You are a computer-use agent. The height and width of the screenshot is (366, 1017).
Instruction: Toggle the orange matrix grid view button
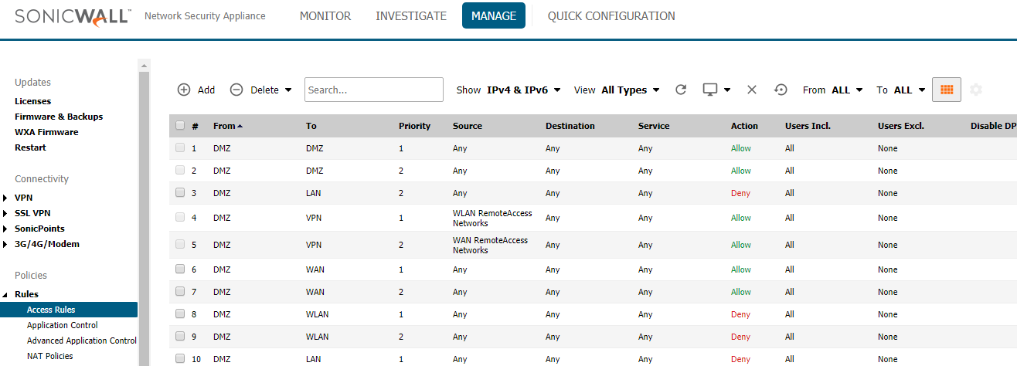[946, 90]
